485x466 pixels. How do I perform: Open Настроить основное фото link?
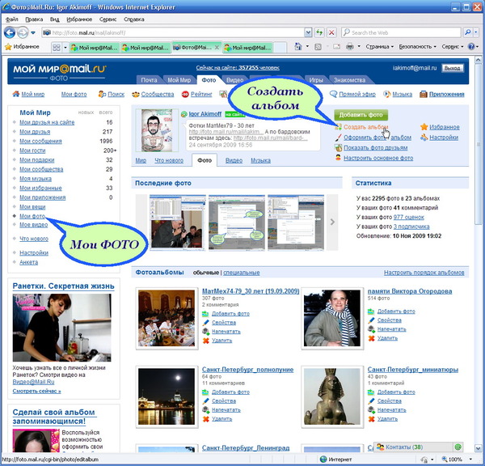tap(378, 158)
